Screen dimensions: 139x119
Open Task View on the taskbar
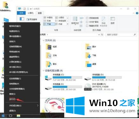pyautogui.click(x=10, y=116)
